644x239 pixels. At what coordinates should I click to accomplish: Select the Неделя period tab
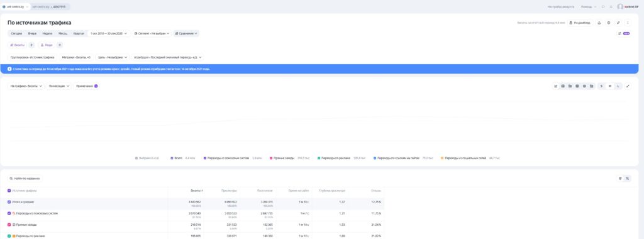pos(47,34)
